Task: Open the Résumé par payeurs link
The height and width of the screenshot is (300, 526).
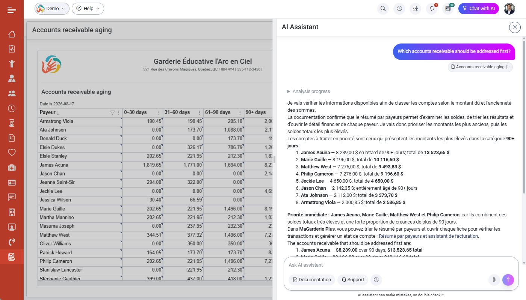Action: coord(428,236)
